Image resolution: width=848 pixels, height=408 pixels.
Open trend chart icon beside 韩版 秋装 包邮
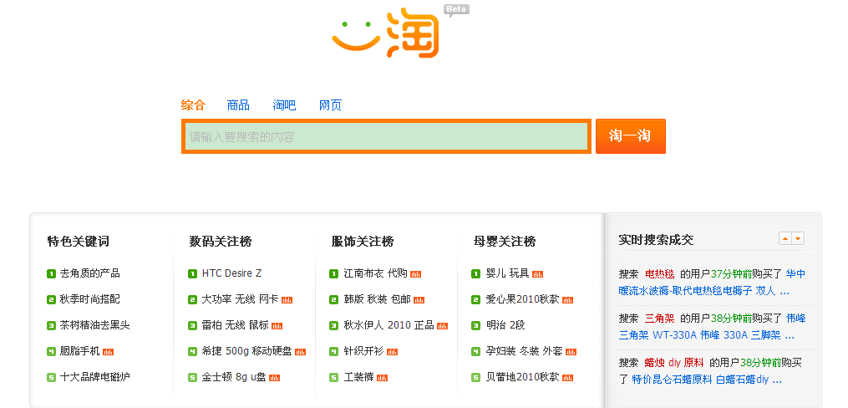tap(419, 300)
